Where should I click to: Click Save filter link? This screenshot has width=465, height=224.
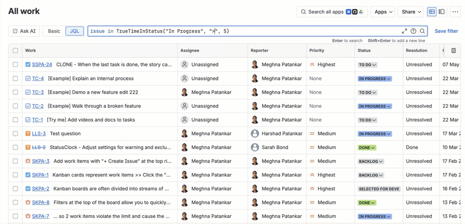pyautogui.click(x=446, y=31)
